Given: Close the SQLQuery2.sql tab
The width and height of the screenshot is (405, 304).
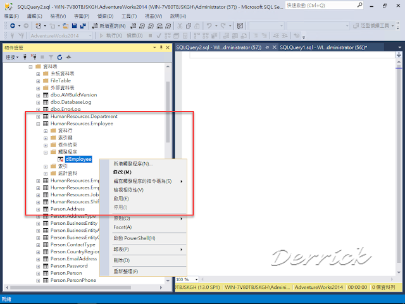Looking at the screenshot, I should click(x=274, y=47).
